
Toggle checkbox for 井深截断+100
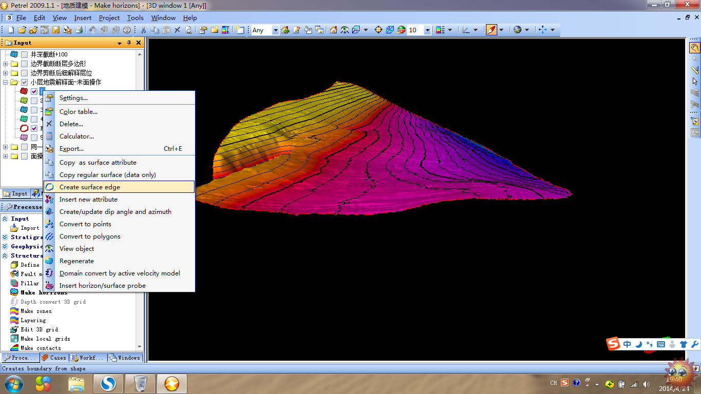pos(24,54)
